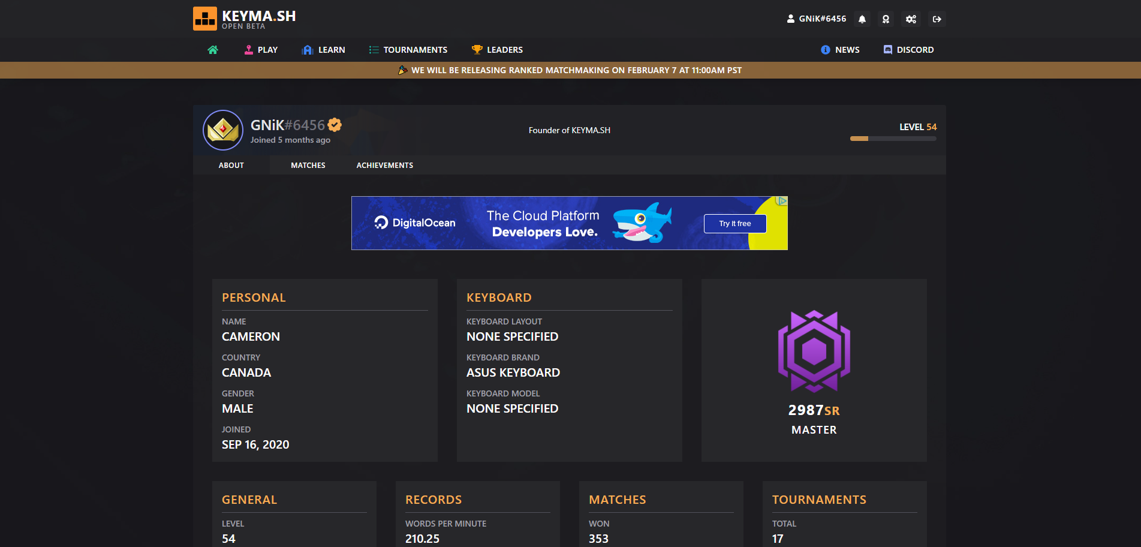Image resolution: width=1141 pixels, height=547 pixels.
Task: Click the user silhouette icon beside GNiK#6456
Action: point(791,19)
